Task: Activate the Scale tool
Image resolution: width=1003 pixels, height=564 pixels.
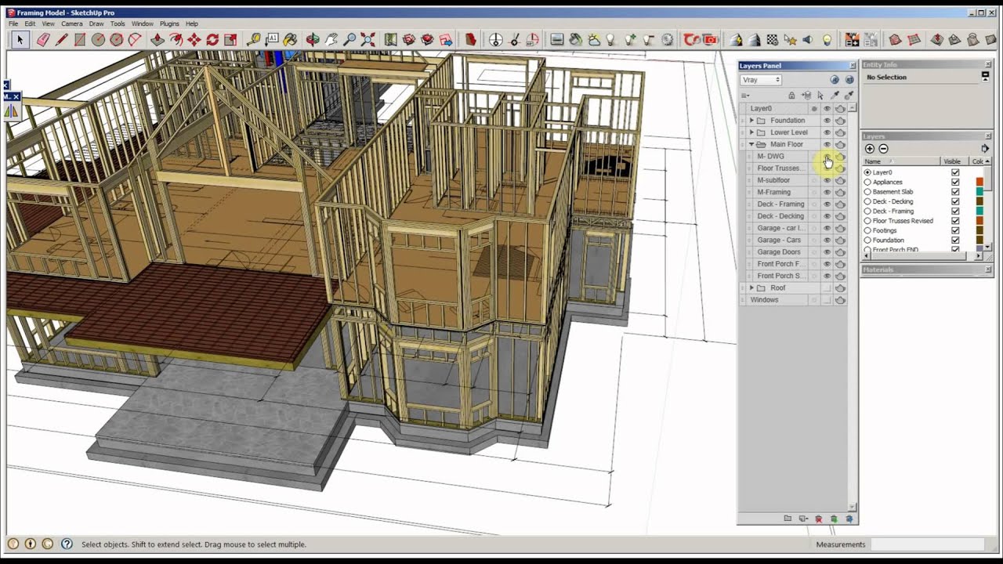Action: (x=230, y=40)
